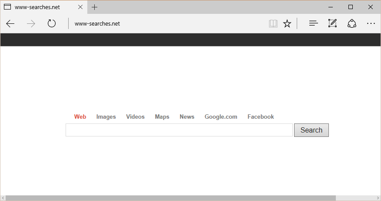
Task: Switch to Videos search
Action: click(136, 117)
